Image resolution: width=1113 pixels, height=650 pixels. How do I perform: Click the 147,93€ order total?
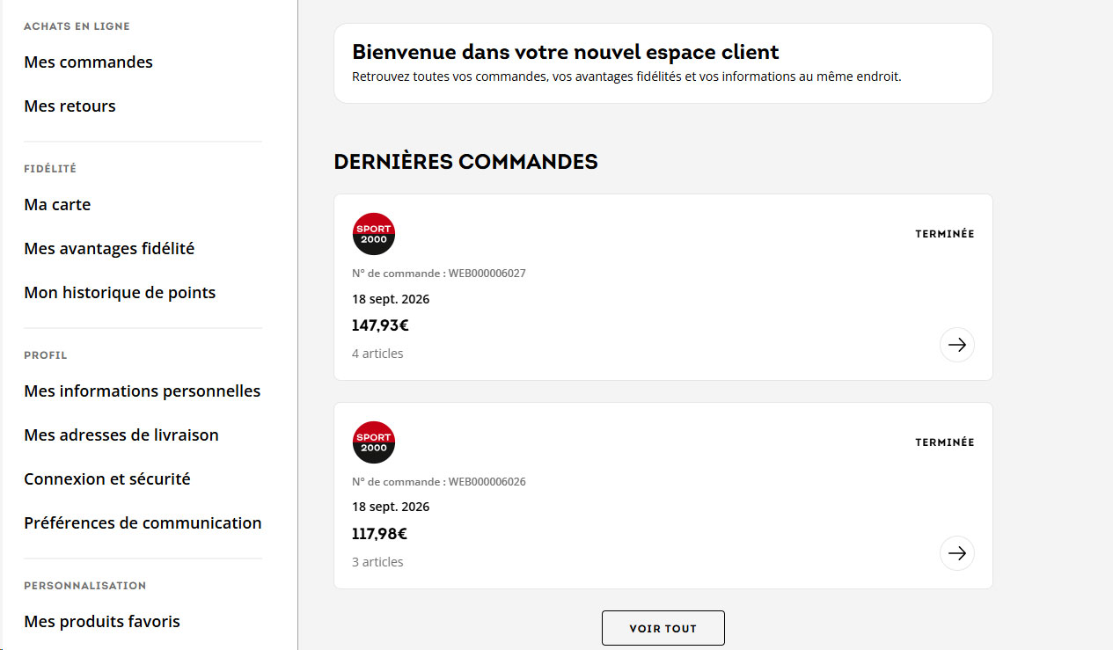tap(380, 325)
